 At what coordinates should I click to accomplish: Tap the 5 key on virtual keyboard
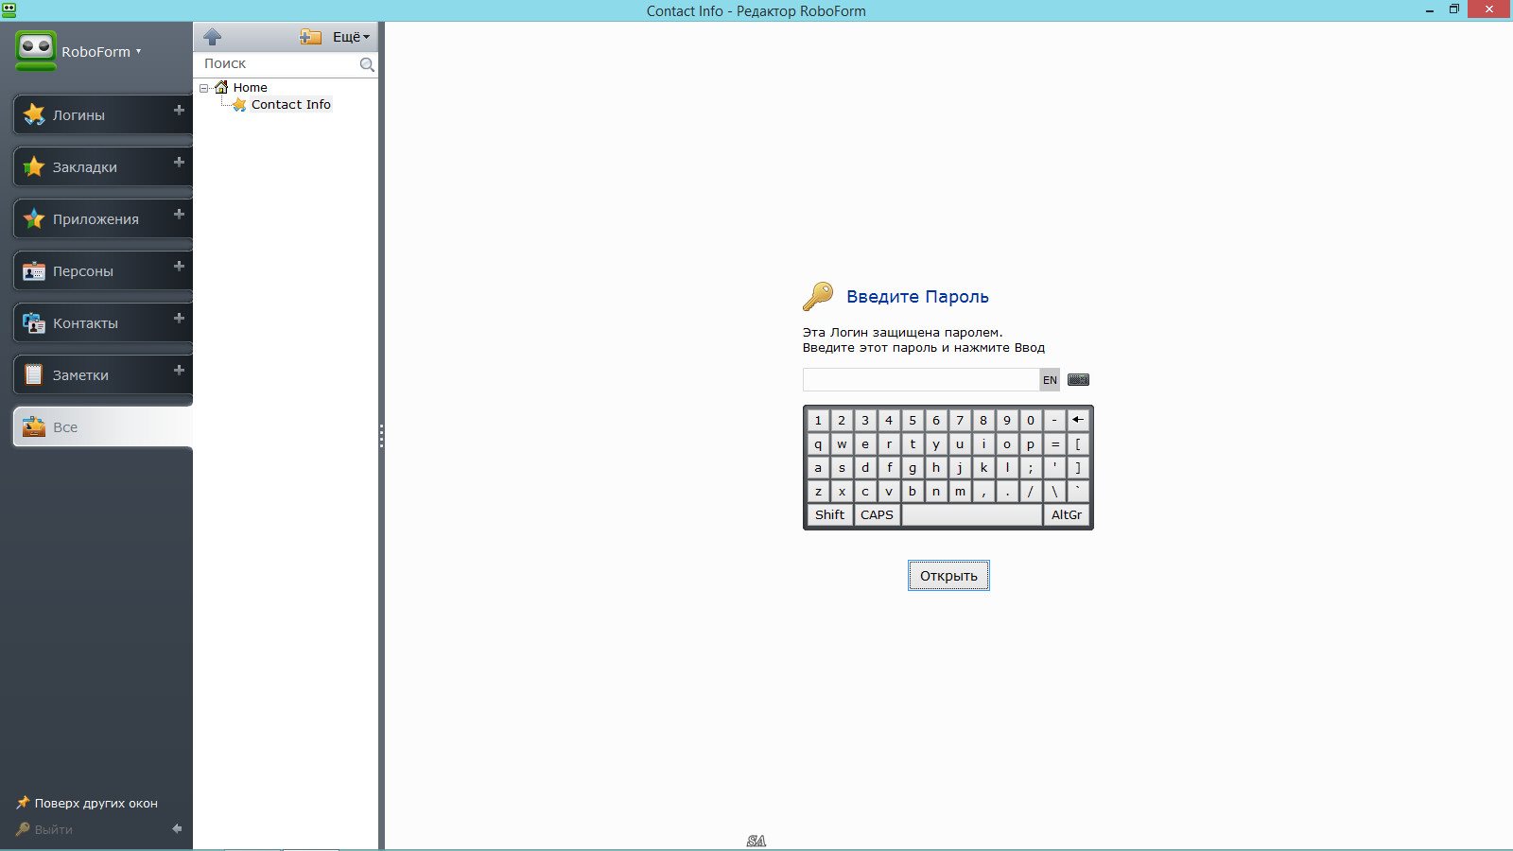(x=913, y=420)
